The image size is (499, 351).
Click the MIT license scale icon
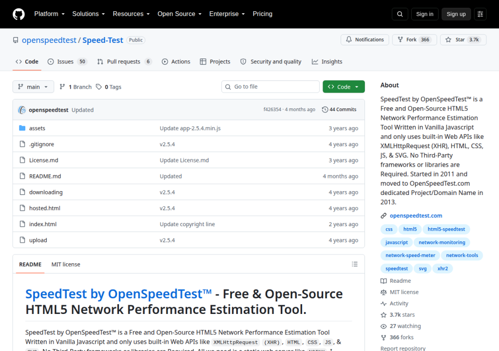384,292
